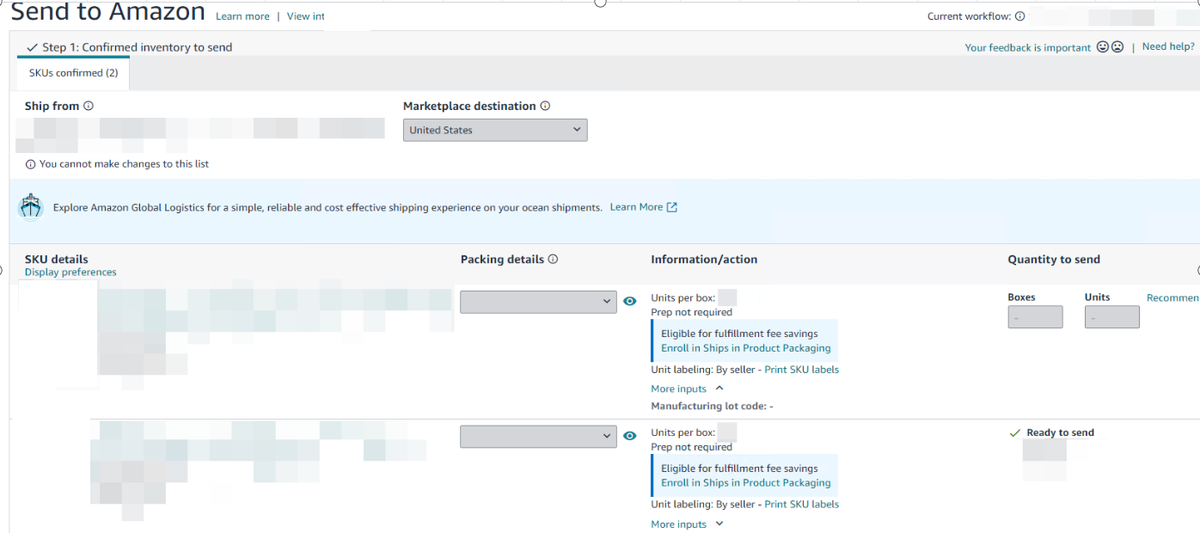Open the first SKU packing details dropdown
The height and width of the screenshot is (533, 1200).
pos(538,302)
